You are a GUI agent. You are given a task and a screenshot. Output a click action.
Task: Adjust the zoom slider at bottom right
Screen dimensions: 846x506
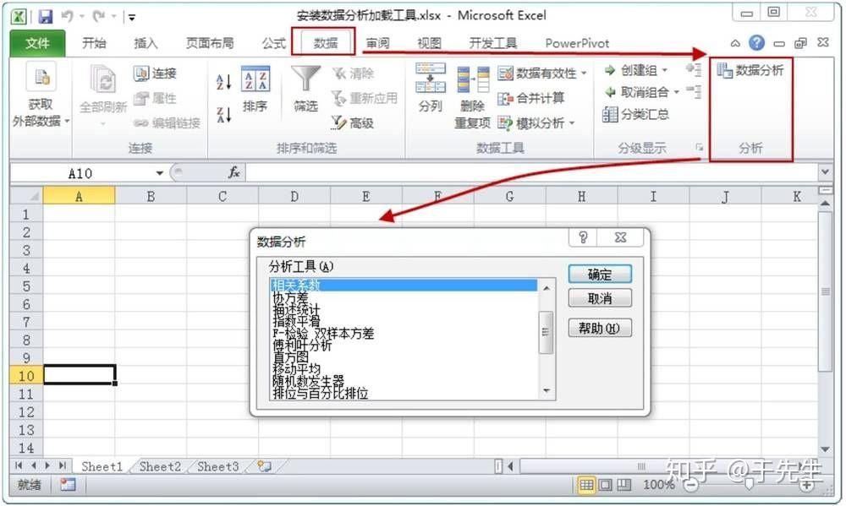point(750,485)
